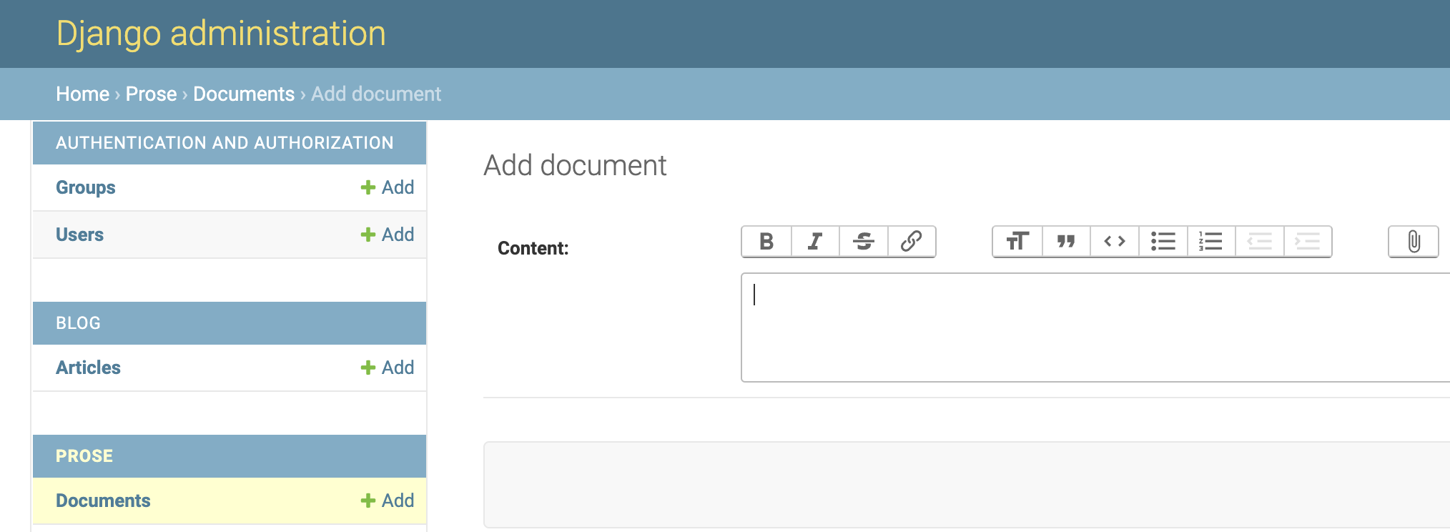
Task: Open Authentication and Authorization section header
Action: 225,143
